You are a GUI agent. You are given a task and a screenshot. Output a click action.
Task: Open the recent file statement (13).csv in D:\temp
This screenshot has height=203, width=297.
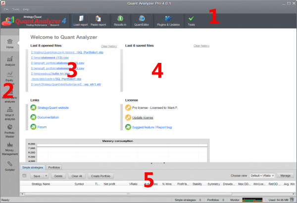50,57
